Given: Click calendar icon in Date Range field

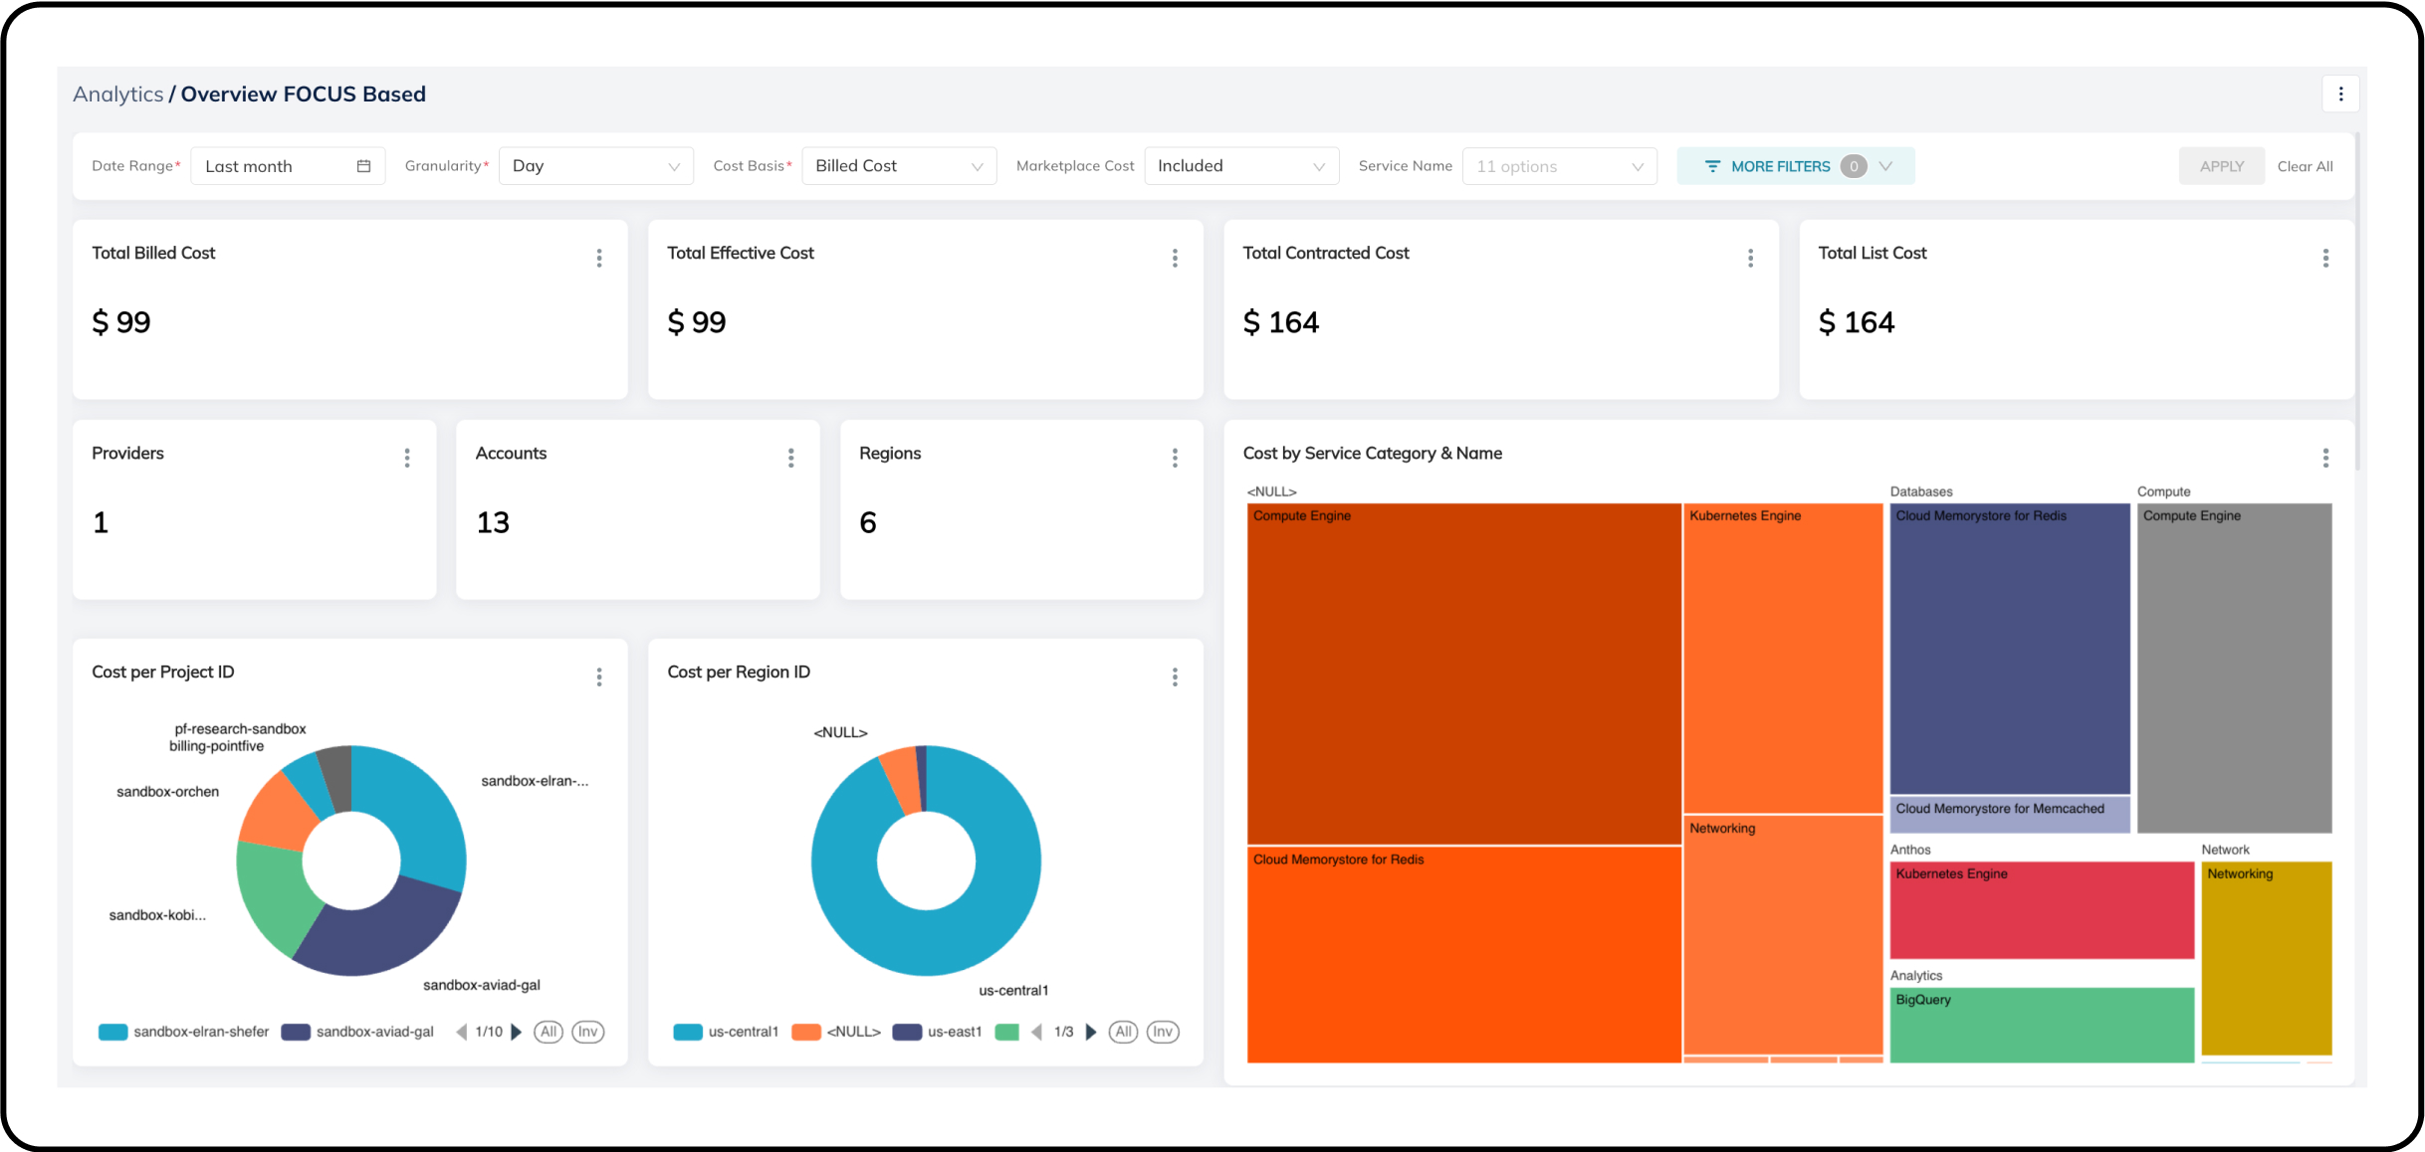Looking at the screenshot, I should (364, 166).
